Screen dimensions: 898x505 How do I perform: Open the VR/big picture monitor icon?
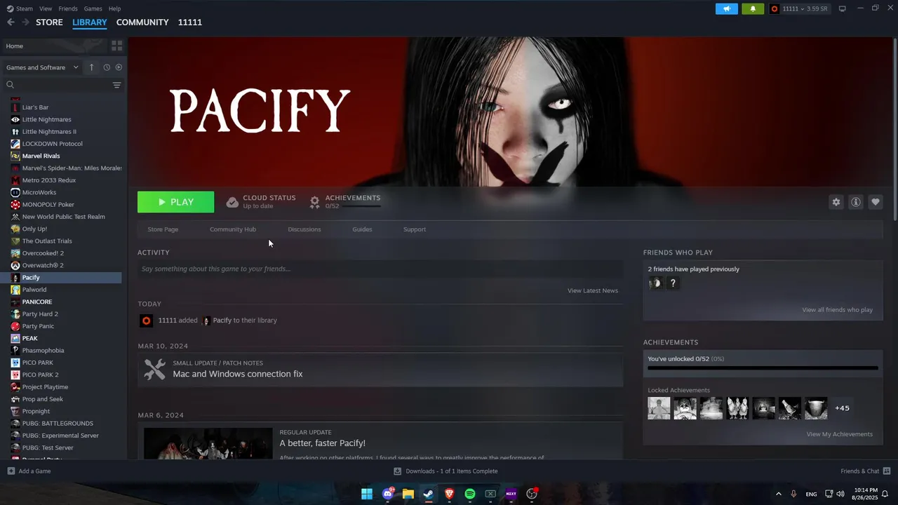tap(843, 8)
